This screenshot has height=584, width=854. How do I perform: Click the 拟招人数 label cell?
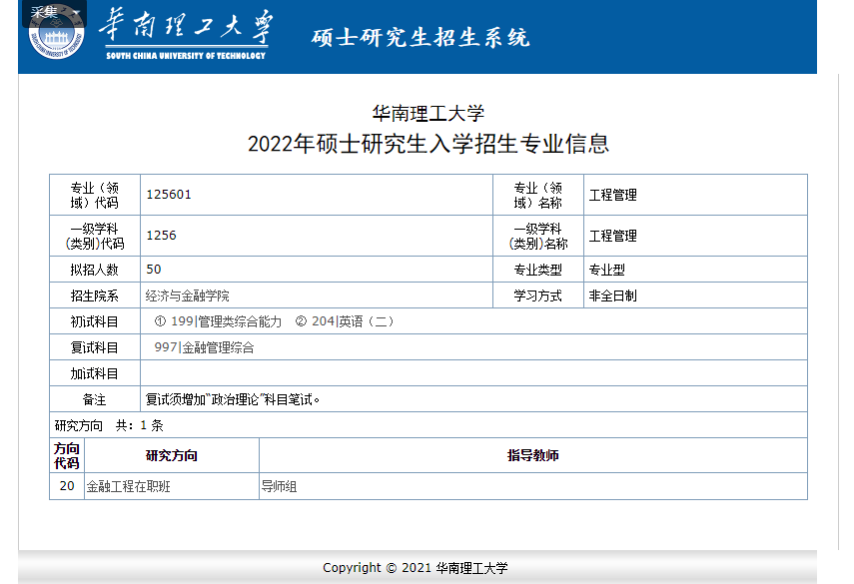(x=95, y=270)
